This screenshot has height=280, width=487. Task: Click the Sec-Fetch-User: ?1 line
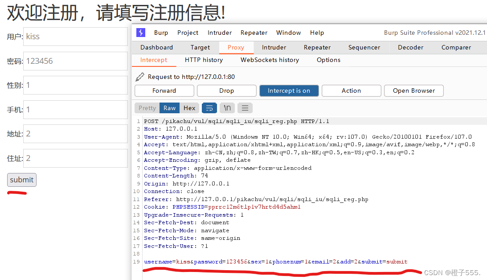[176, 246]
